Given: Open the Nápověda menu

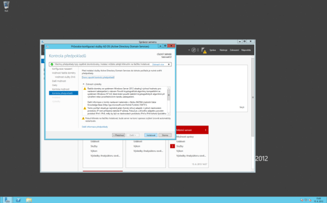Looking at the screenshot, I should click(246, 50).
